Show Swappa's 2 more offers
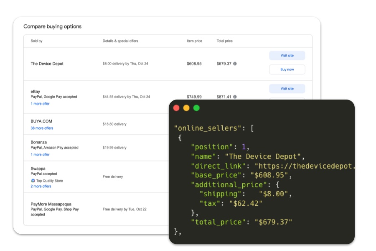Image resolution: width=376 pixels, height=251 pixels. pos(41,186)
